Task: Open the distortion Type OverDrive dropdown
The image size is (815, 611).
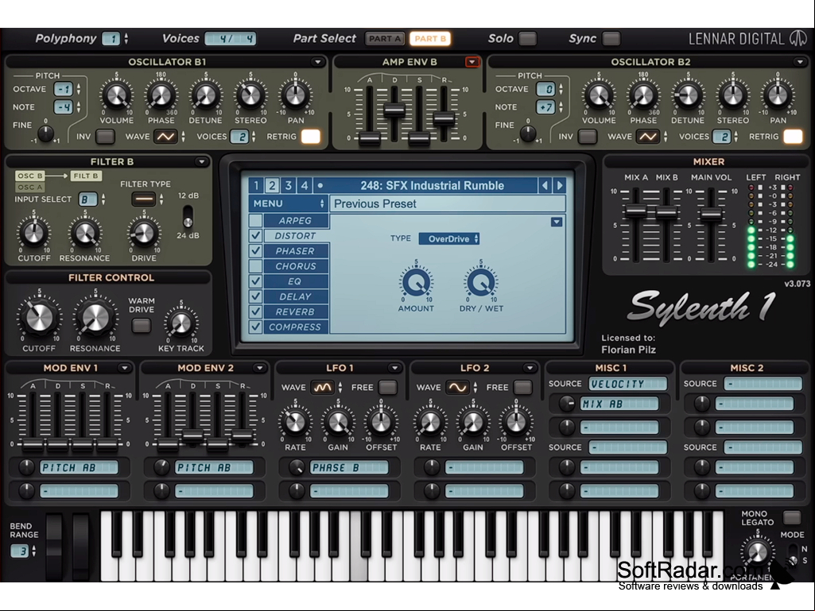Action: [449, 238]
